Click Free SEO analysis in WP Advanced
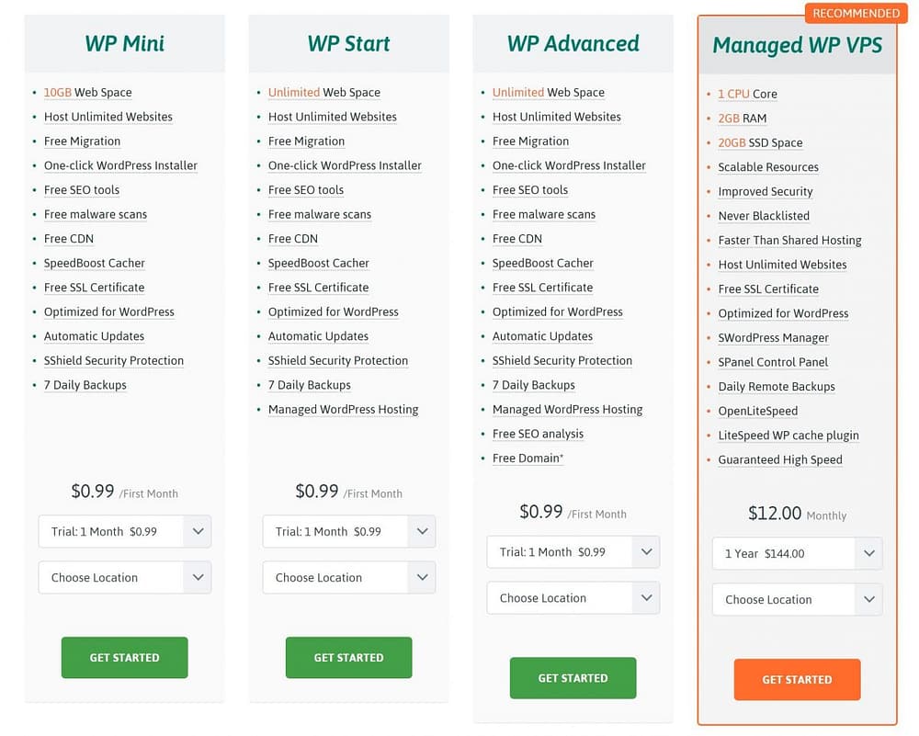 538,435
